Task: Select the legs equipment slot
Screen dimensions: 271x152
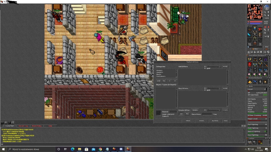Action: (255, 38)
